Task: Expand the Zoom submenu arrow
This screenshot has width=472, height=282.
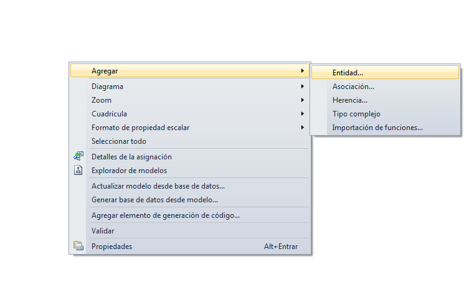Action: point(302,100)
